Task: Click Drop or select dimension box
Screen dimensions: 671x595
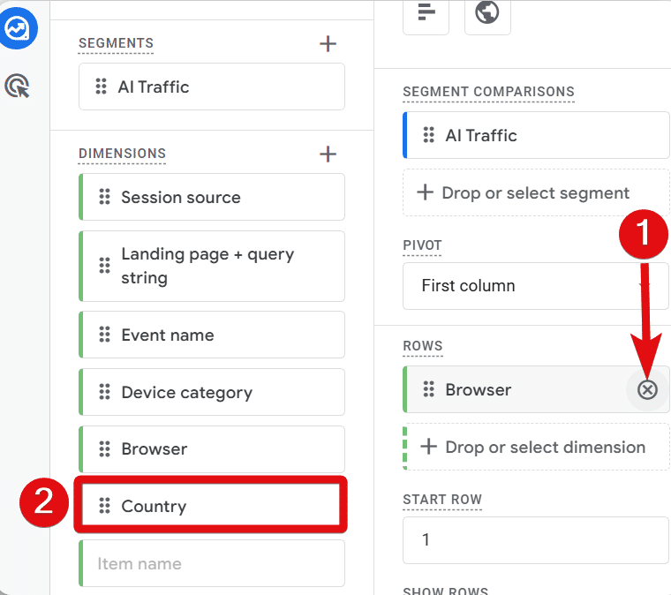Action: [536, 447]
